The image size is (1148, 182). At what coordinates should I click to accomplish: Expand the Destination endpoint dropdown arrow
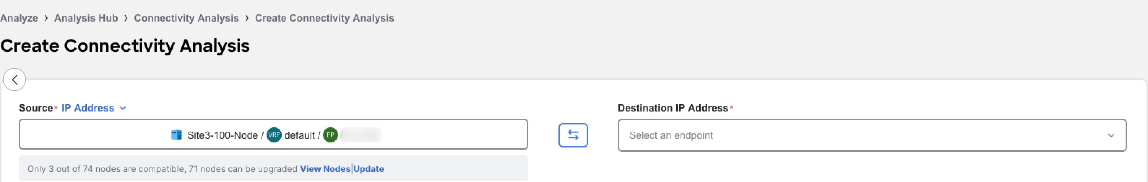1110,135
